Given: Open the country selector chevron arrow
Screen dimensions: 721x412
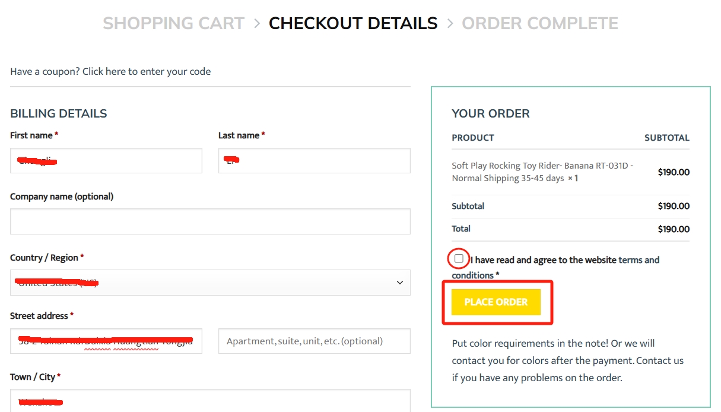Looking at the screenshot, I should (x=399, y=283).
